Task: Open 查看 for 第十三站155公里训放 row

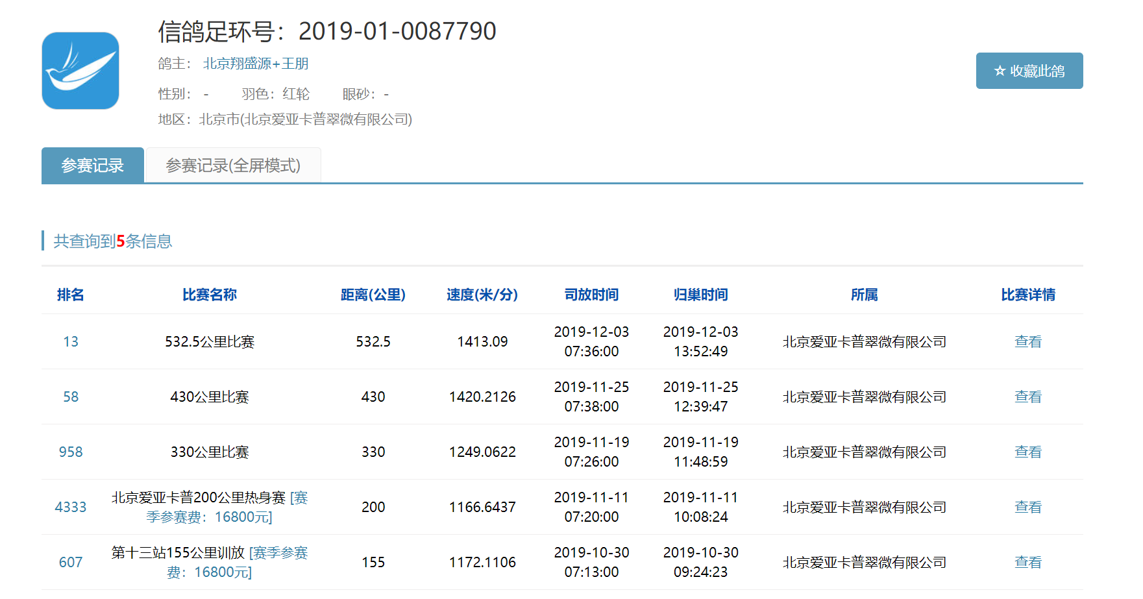Action: click(1027, 562)
